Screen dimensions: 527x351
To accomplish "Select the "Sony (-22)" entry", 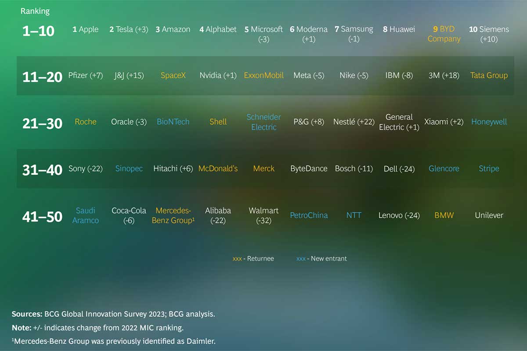I will [86, 168].
